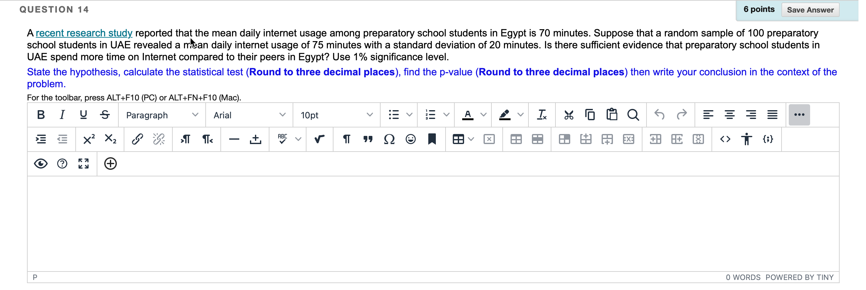The image size is (866, 290).
Task: Click inside the answer text area
Action: pos(433,224)
